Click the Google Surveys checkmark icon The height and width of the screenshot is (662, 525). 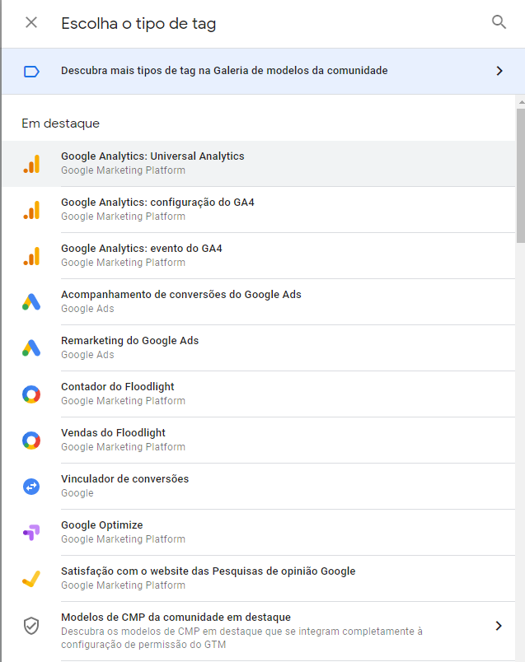[31, 579]
